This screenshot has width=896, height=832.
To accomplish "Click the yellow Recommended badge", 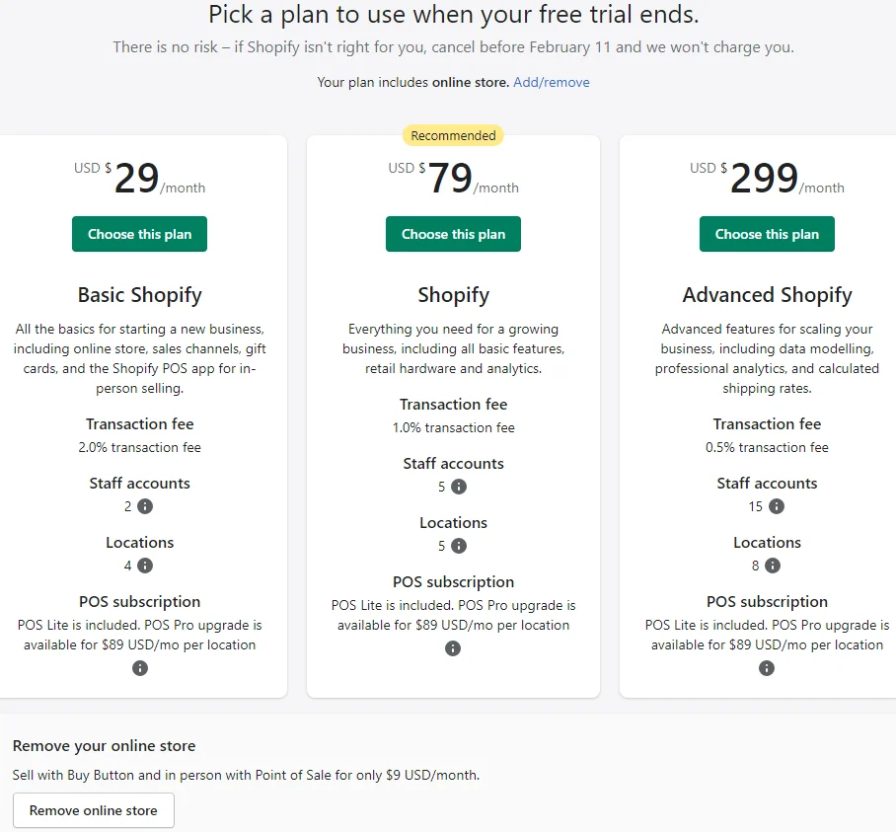I will tap(453, 135).
